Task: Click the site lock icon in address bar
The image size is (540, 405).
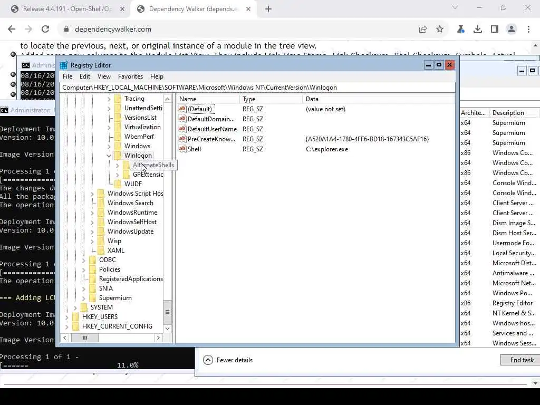Action: 66,30
